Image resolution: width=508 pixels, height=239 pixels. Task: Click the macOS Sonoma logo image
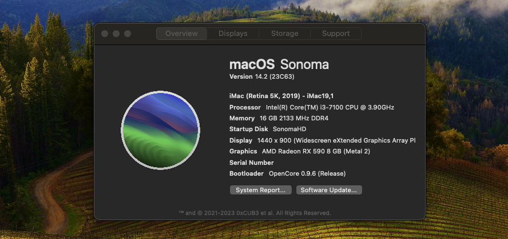pos(161,130)
